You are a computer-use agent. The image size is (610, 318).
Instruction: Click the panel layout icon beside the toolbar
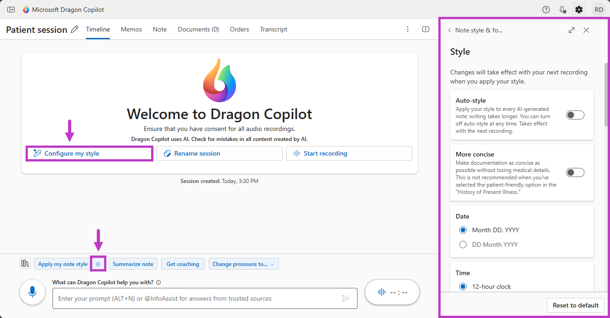[25, 264]
